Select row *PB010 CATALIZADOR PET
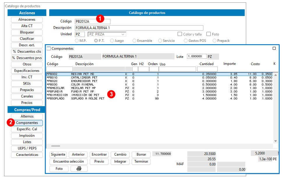Viewport: 282px width, 178px height. [160, 78]
